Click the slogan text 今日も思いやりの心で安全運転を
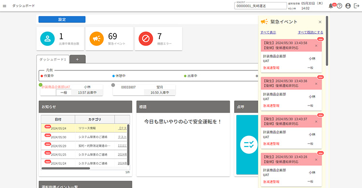Image resolution: width=362 pixels, height=188 pixels. 182,121
